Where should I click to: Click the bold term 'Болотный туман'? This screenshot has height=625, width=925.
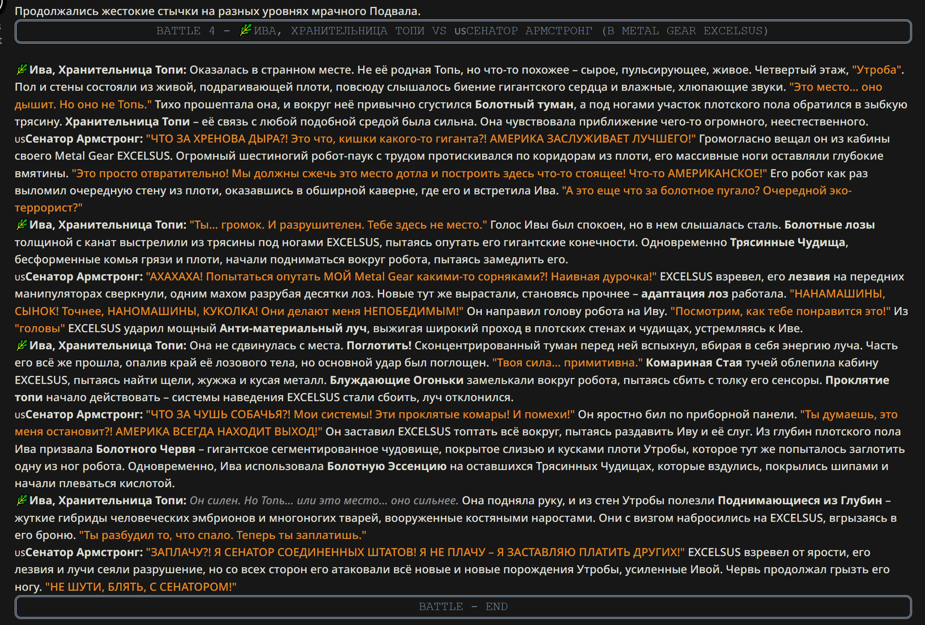[524, 104]
